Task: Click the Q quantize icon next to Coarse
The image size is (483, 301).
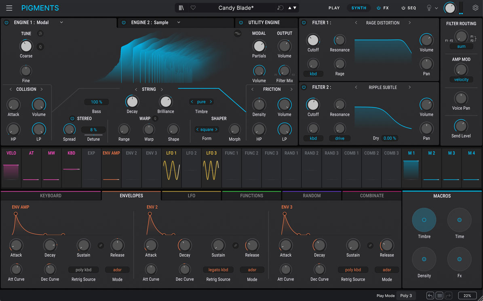Action: coord(40,47)
